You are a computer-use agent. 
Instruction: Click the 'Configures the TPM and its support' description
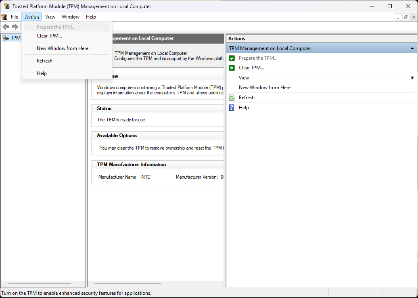pyautogui.click(x=169, y=58)
